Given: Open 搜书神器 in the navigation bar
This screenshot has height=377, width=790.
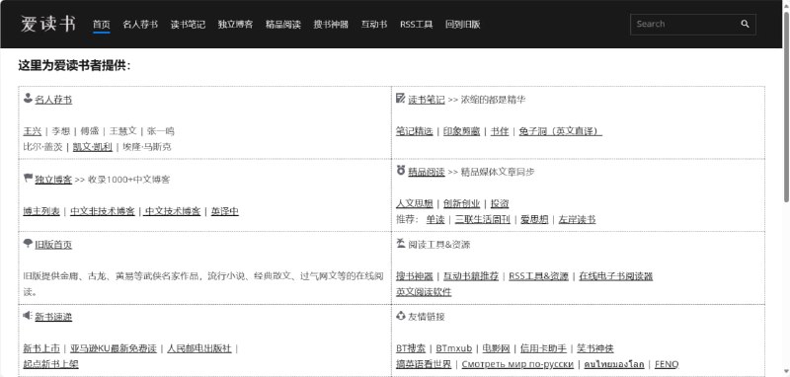Looking at the screenshot, I should click(x=331, y=24).
